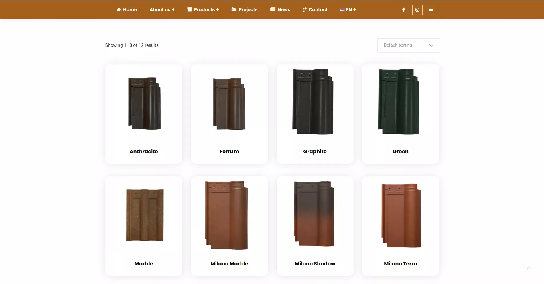Open the Milano Terra product link
544x284 pixels.
click(x=400, y=263)
